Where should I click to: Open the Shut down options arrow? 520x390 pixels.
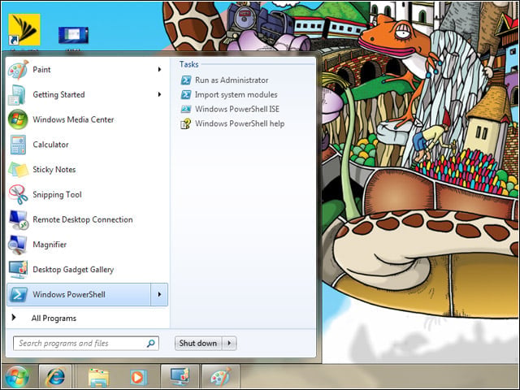(229, 343)
